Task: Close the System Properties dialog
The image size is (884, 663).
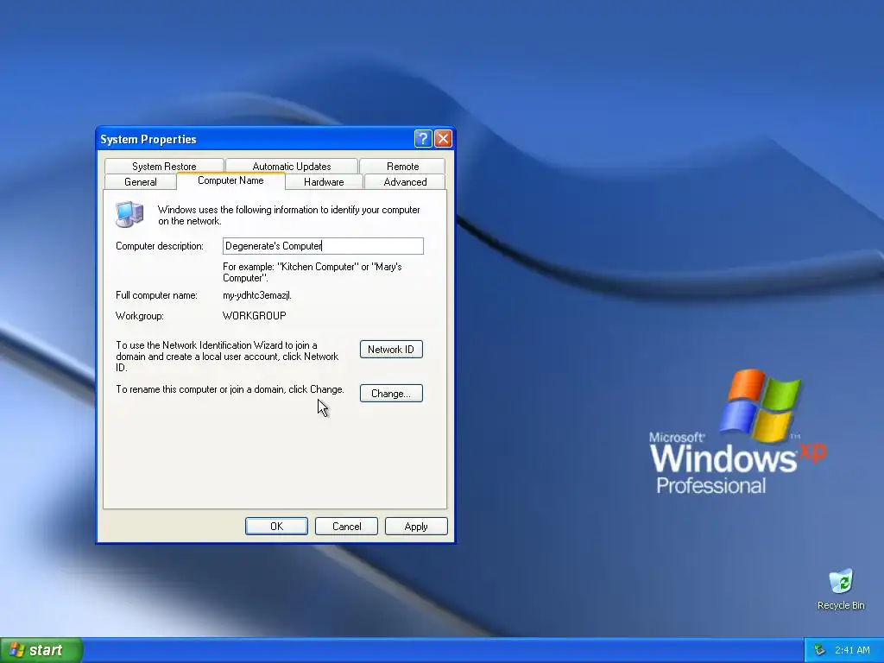Action: coord(443,139)
